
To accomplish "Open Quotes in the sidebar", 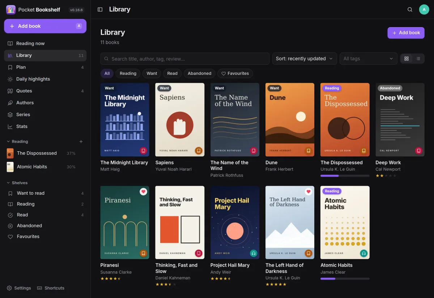I will 45,91.
